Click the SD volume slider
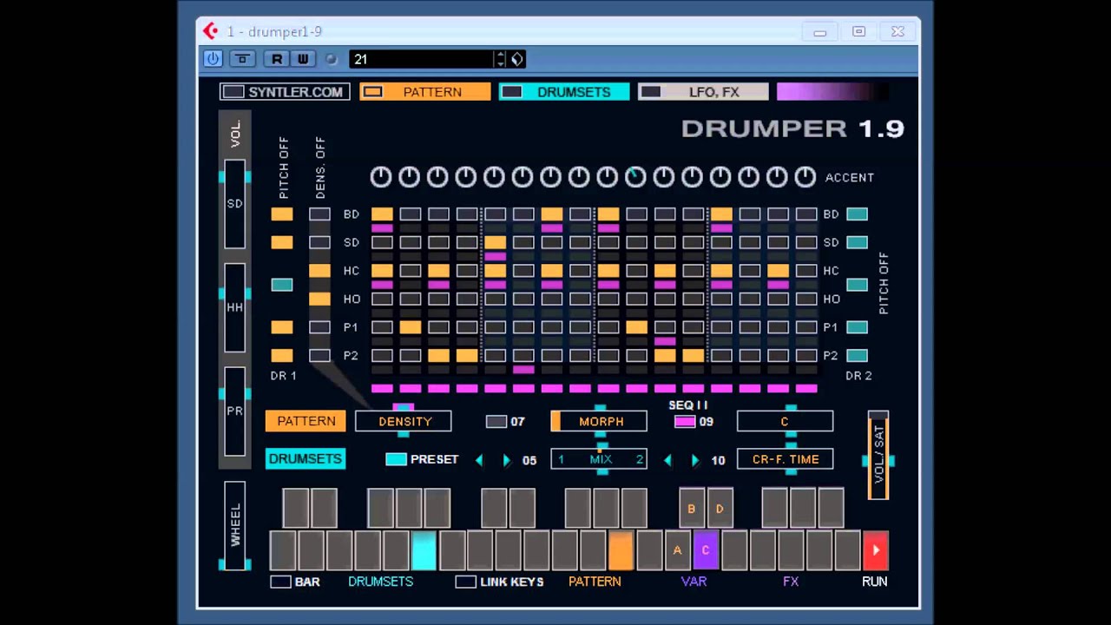The image size is (1111, 625). [235, 204]
